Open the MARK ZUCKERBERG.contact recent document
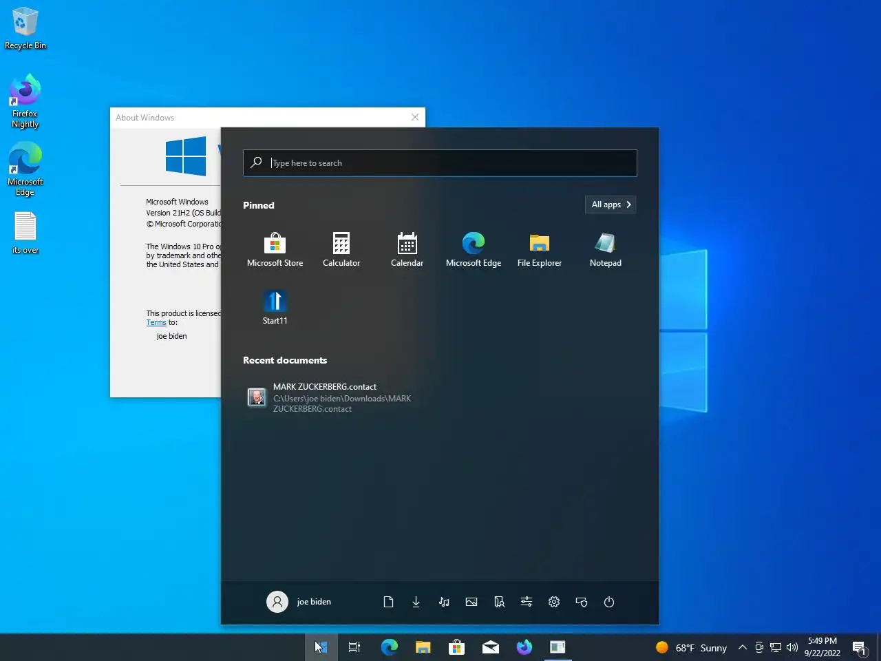This screenshot has height=661, width=881. pos(330,398)
